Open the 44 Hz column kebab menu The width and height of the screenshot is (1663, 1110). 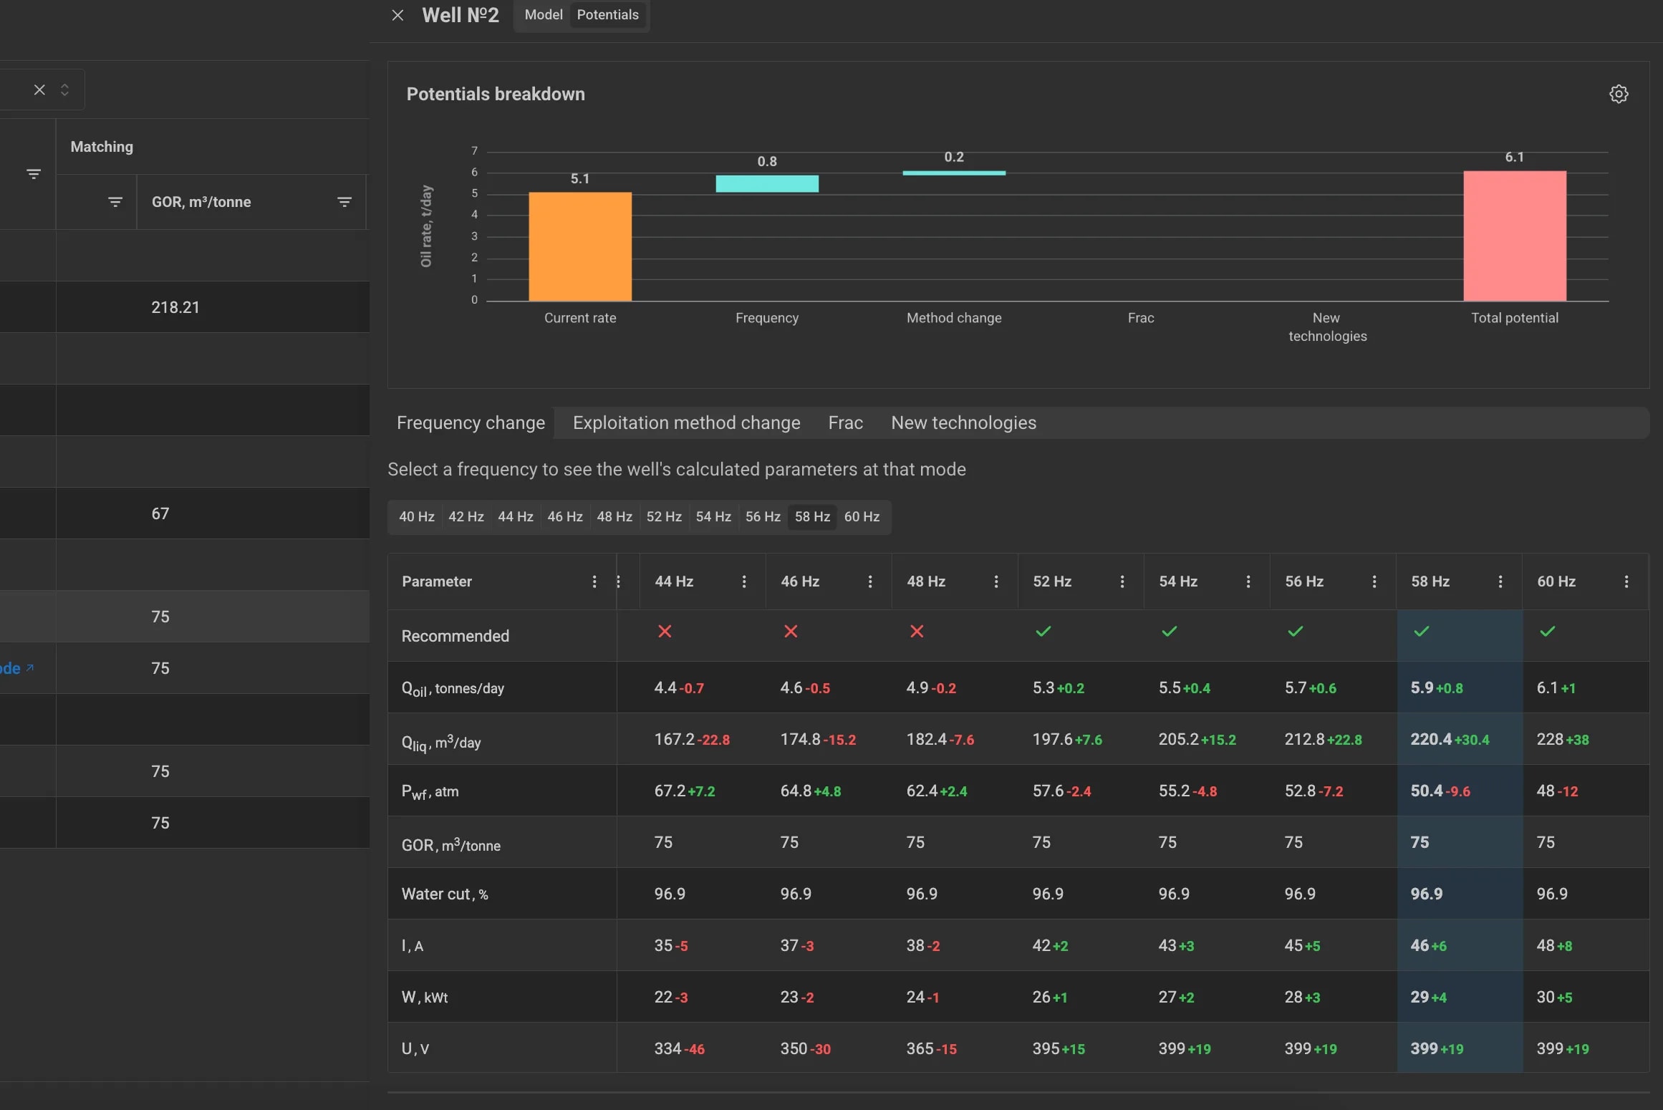click(x=744, y=581)
